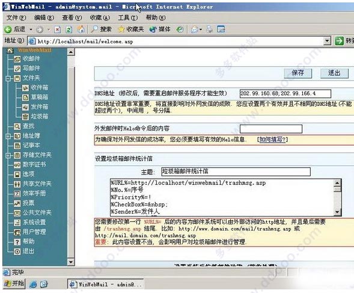Viewport: 354px width, 293px height.
Task: Open the Forward button history dropdown arrow
Action: (x=49, y=29)
